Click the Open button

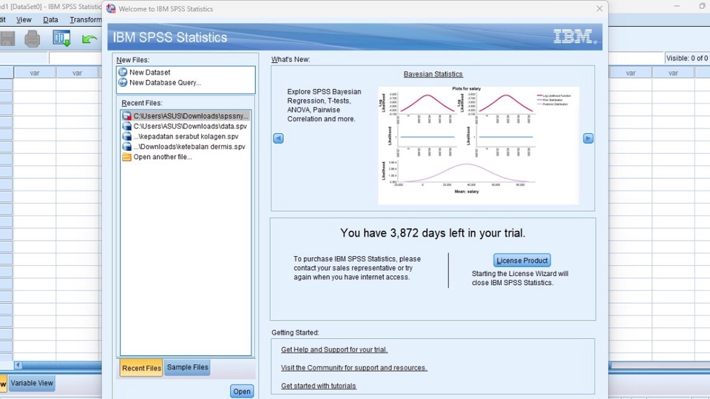tap(242, 392)
